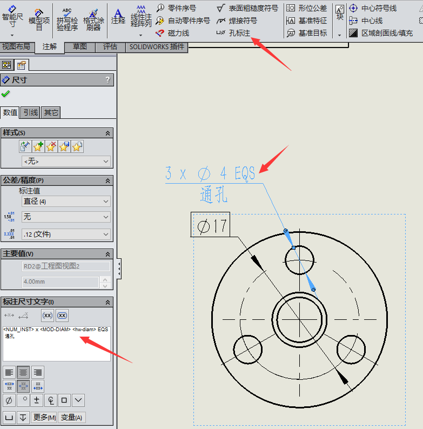Collapse the 公差/精度(P) section

pos(108,180)
